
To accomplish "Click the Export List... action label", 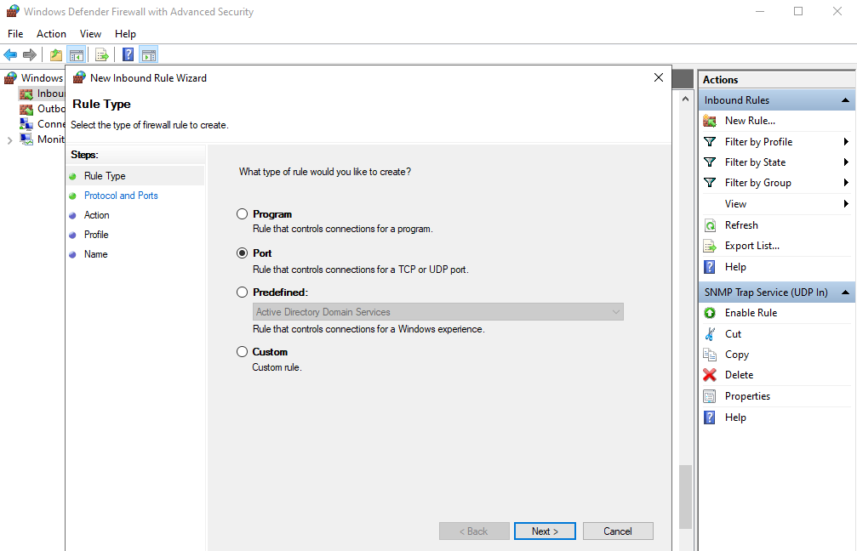I will coord(752,246).
